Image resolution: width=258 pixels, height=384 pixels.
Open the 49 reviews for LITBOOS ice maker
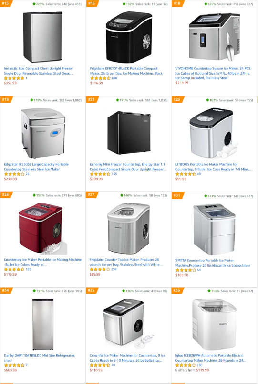[x=199, y=174]
